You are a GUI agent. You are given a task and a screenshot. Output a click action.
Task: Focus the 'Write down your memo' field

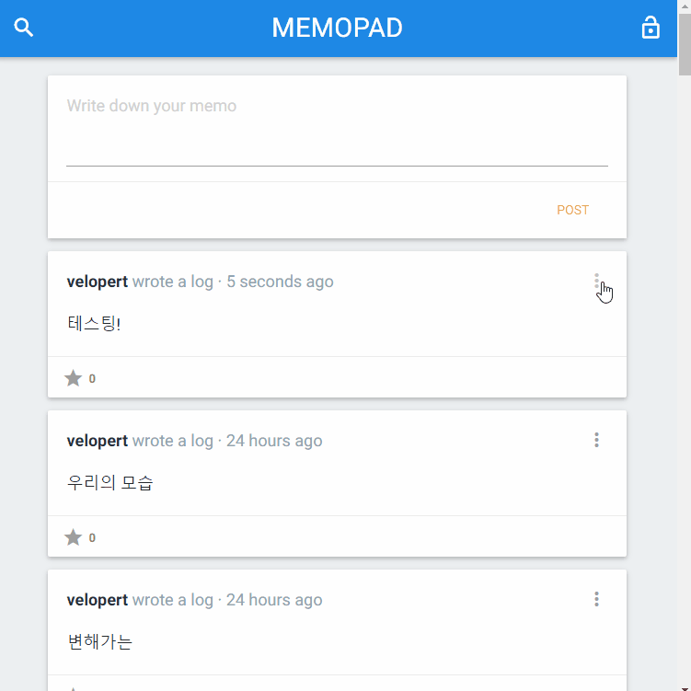[x=337, y=129]
